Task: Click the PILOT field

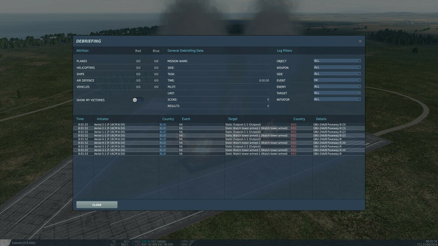Action: [219, 87]
